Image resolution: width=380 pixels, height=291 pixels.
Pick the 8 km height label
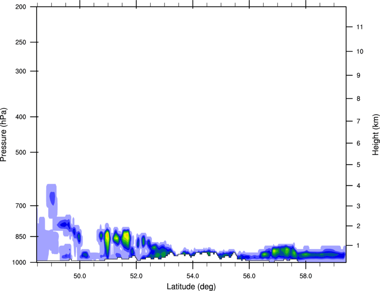point(358,98)
